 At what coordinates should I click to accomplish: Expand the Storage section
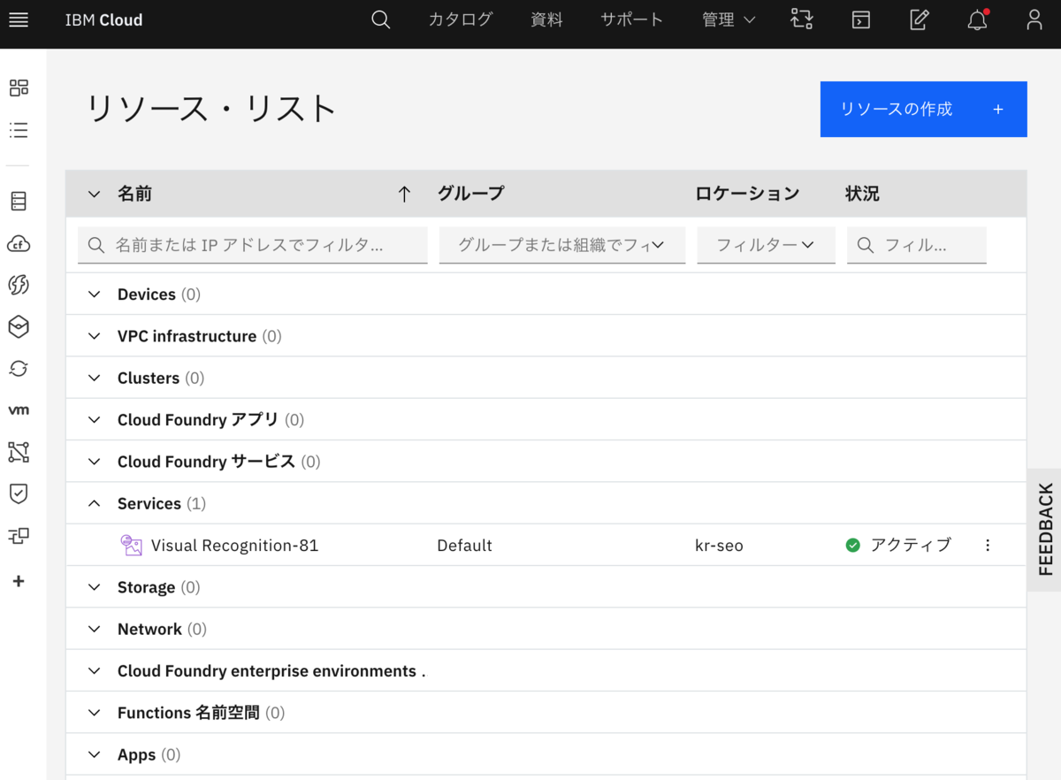click(95, 587)
